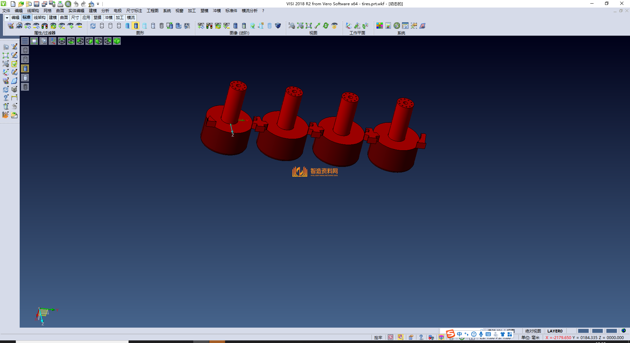Click the Zoom 1:1 view icon

(309, 26)
